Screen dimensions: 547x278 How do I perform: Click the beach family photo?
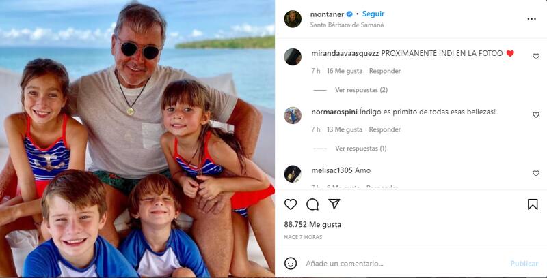(x=137, y=139)
